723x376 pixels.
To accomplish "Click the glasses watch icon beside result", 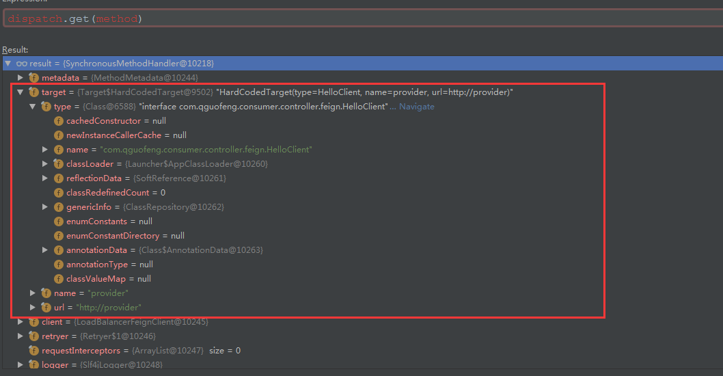I will click(x=22, y=64).
